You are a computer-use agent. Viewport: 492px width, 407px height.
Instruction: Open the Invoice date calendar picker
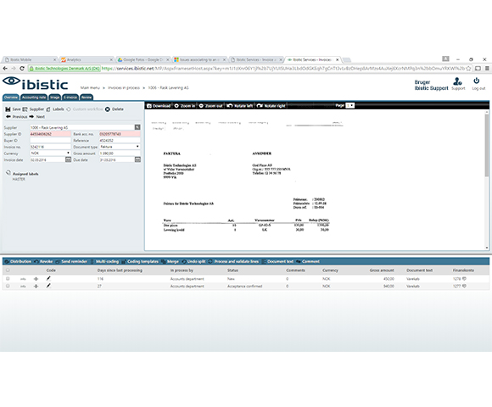point(68,159)
